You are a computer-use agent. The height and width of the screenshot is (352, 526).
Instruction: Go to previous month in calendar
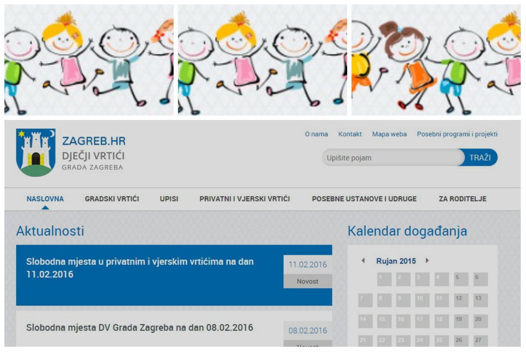(363, 260)
